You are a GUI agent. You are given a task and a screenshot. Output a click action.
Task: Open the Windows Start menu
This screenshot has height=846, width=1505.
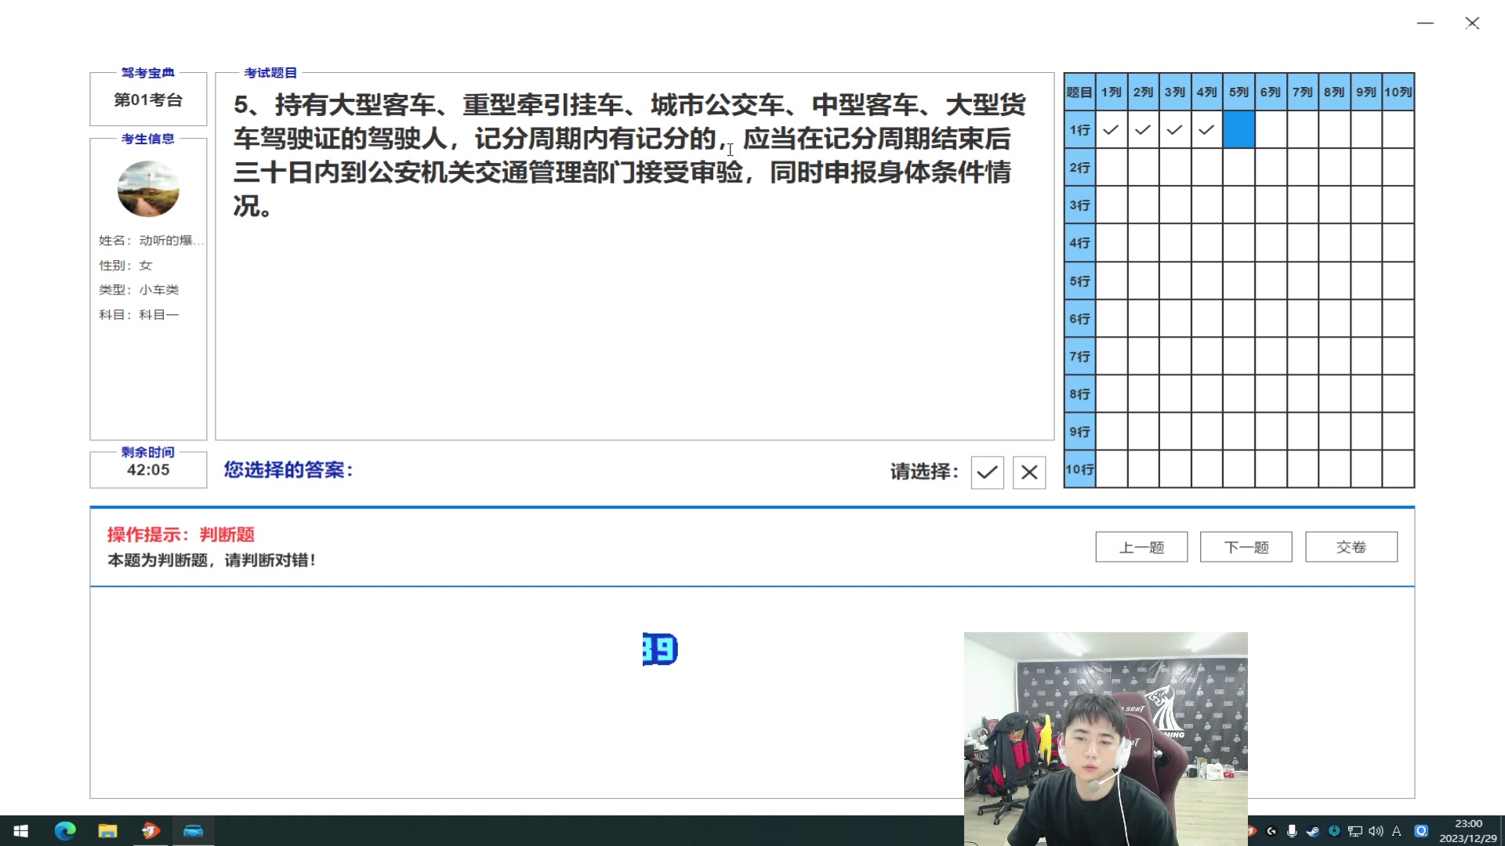(19, 831)
